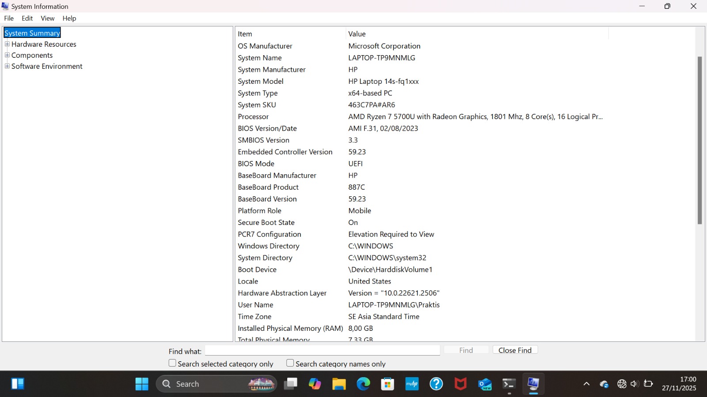Open Task View on the taskbar
707x397 pixels.
[291, 384]
